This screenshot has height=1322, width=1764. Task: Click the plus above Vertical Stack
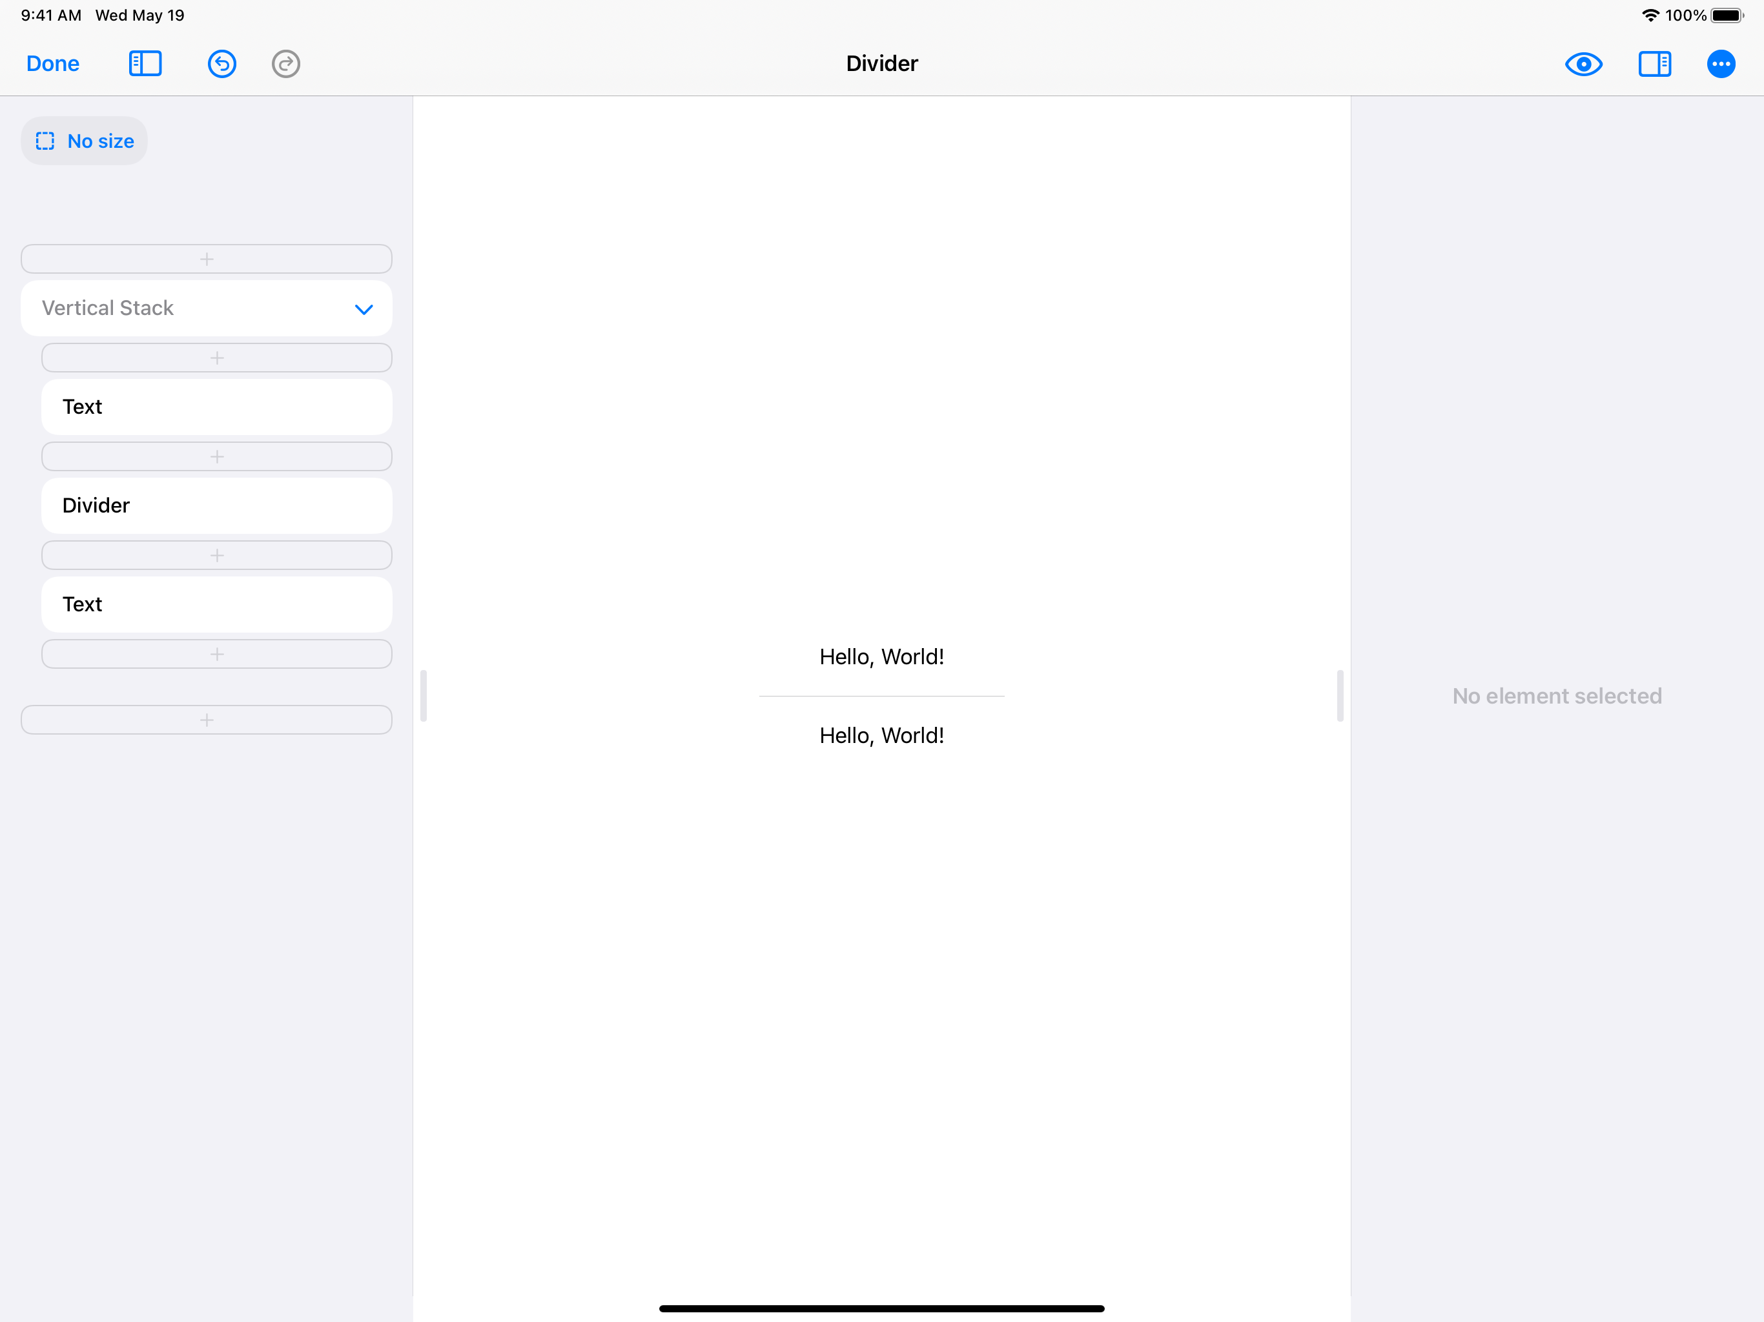(207, 259)
